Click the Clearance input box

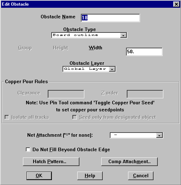tap(66, 94)
